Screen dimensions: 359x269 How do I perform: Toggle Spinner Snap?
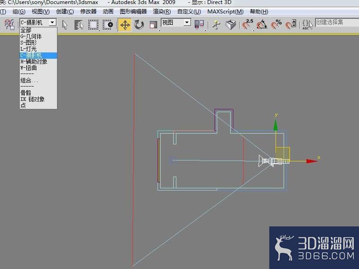point(290,25)
